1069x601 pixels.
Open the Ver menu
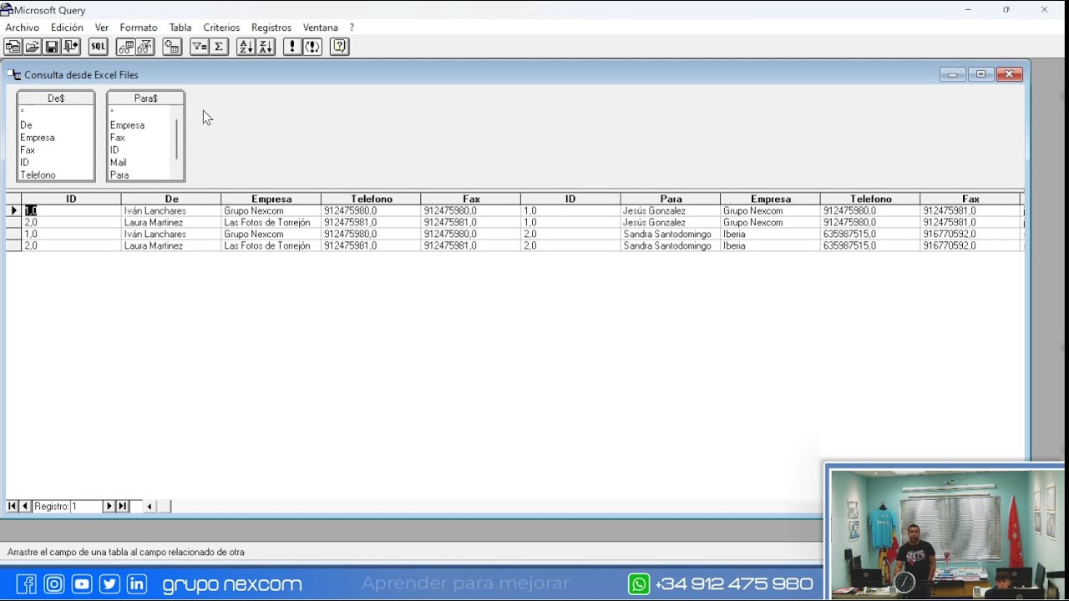click(102, 28)
